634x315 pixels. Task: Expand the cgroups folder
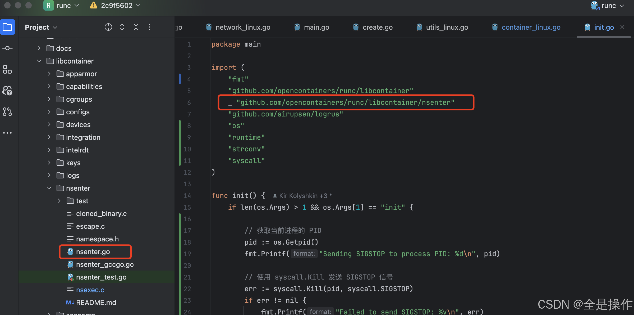(x=49, y=99)
